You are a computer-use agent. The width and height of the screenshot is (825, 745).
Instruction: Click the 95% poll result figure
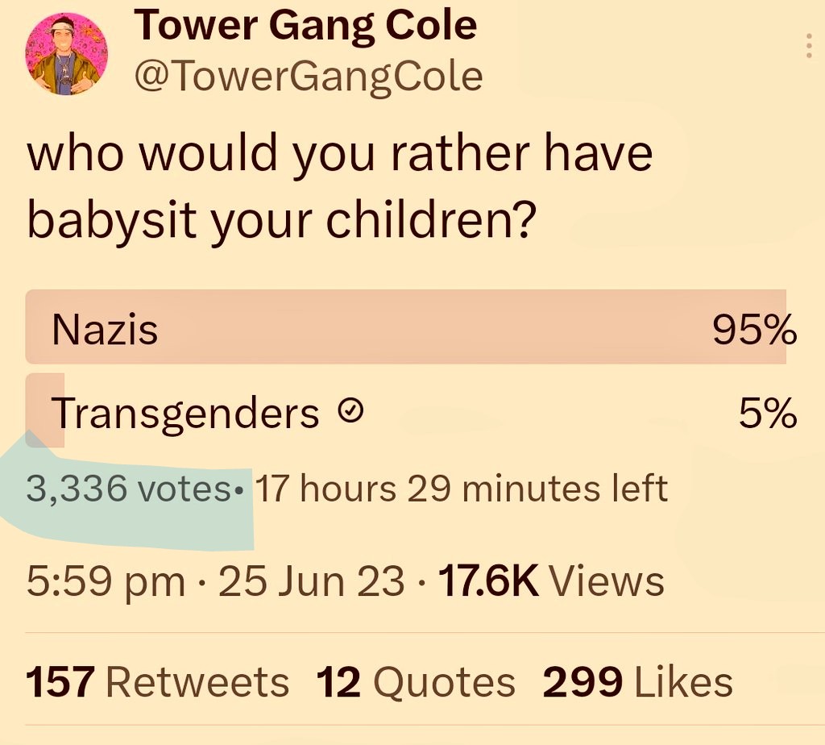pos(754,330)
